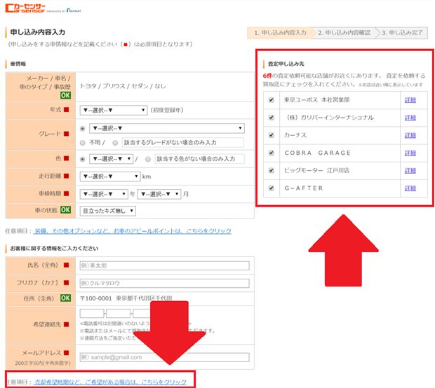Screen dimensions: 435x388
Task: Click the 〒100-0001 address text
Action: 126,298
